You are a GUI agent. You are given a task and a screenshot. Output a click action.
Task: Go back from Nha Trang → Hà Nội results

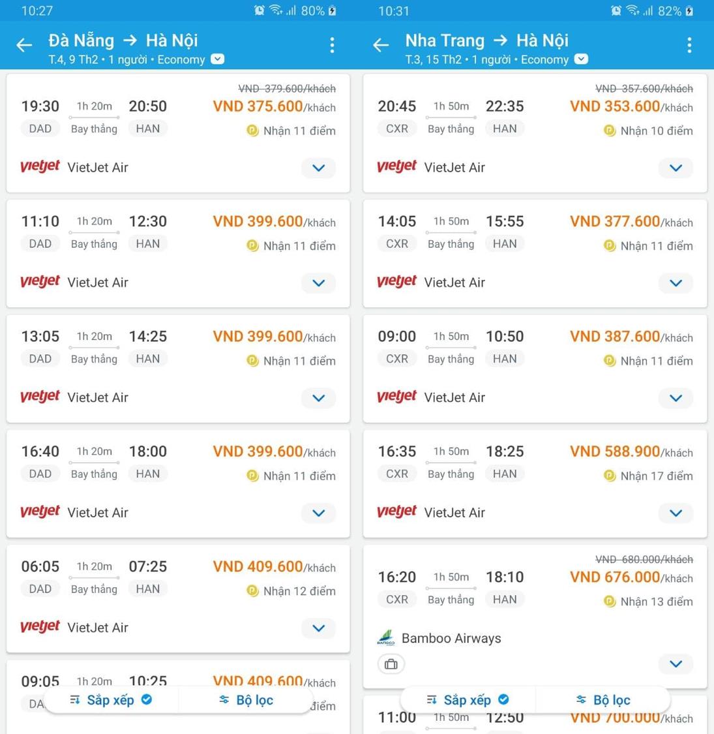pyautogui.click(x=381, y=45)
